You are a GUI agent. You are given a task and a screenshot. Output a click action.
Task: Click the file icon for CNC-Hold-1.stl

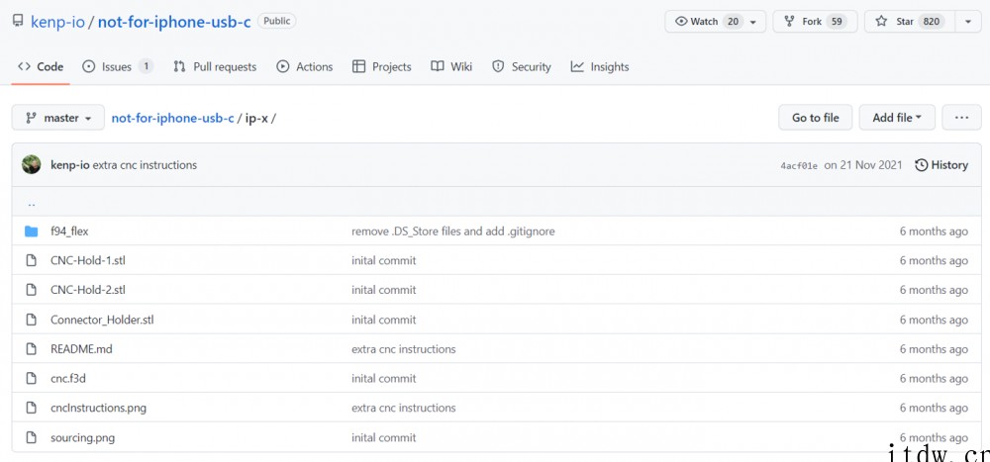click(x=31, y=260)
